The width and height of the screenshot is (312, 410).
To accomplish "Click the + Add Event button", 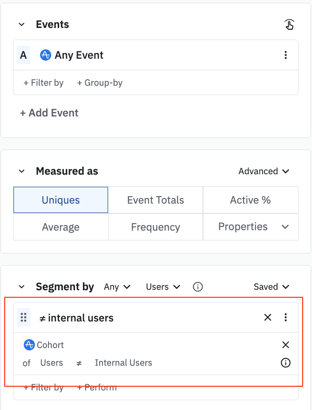I will 49,113.
